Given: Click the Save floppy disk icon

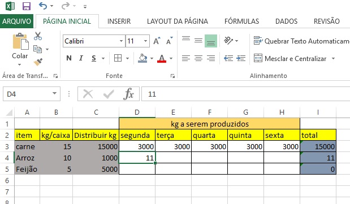Looking at the screenshot, I should (x=27, y=6).
